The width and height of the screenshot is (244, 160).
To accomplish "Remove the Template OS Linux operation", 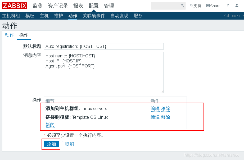I will (x=166, y=117).
